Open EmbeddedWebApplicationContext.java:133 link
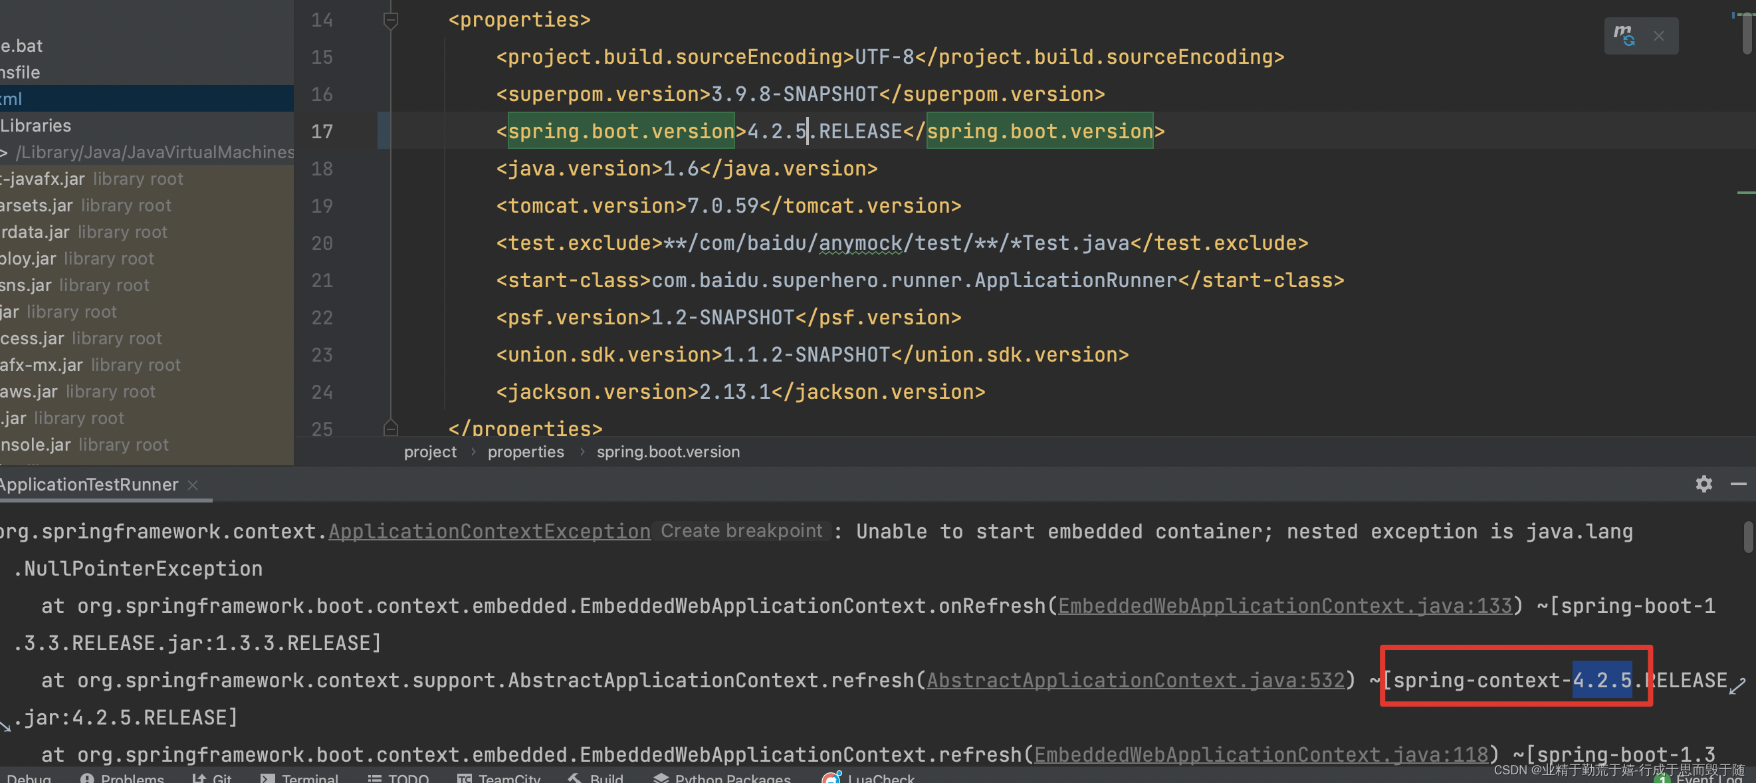1756x783 pixels. [x=1284, y=606]
